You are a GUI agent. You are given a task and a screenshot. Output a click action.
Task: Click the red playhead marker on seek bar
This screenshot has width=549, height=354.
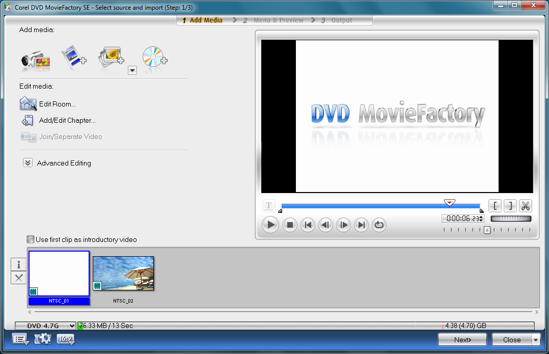(450, 202)
